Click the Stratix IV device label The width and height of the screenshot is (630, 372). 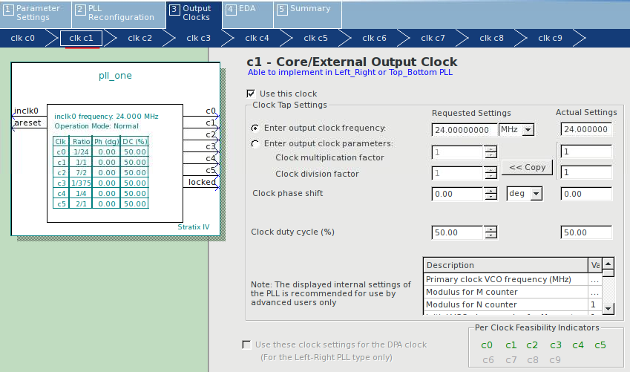point(193,226)
